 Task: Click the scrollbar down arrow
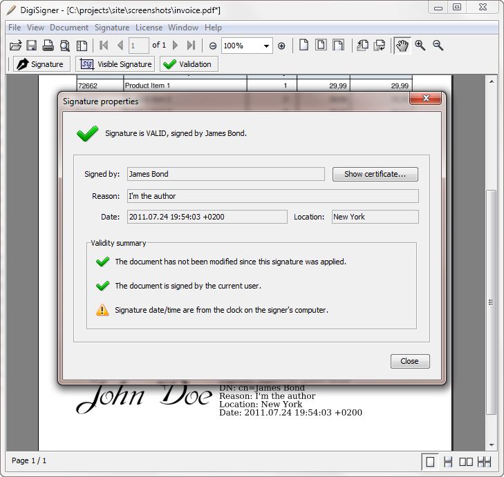pyautogui.click(x=492, y=445)
